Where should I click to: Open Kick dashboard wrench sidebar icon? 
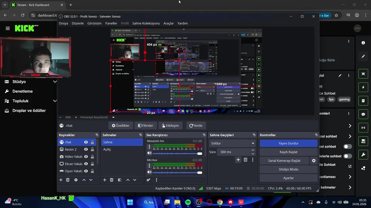[x=363, y=155]
